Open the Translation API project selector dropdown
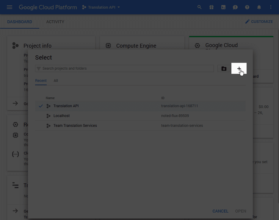 coord(101,7)
